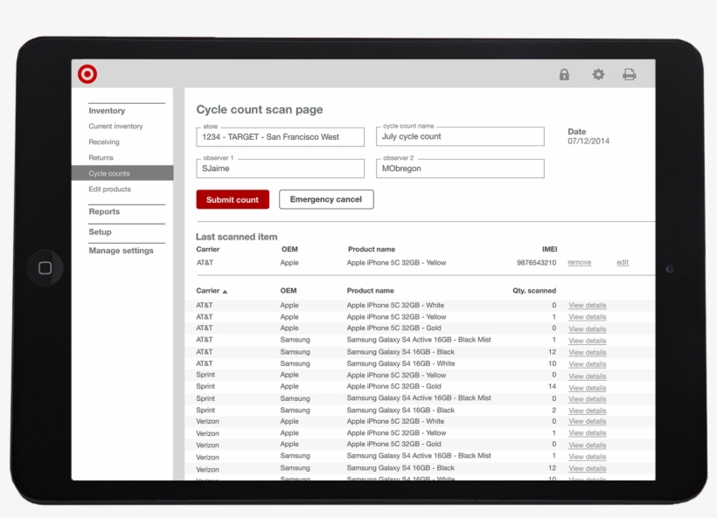Image resolution: width=717 pixels, height=518 pixels.
Task: Click the store input field
Action: (280, 137)
